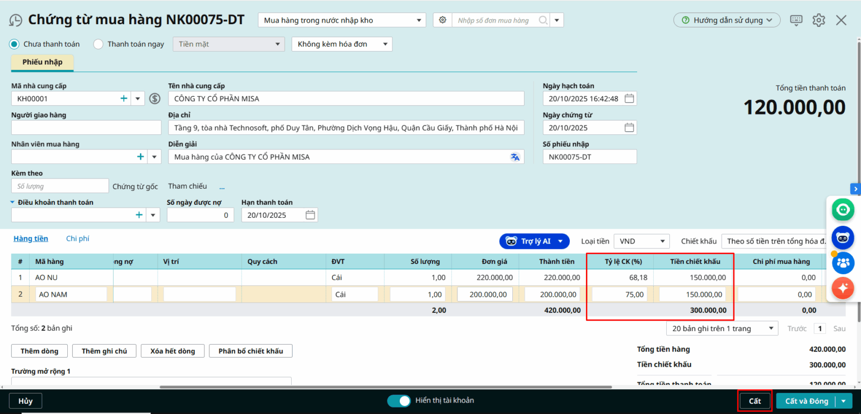Select the Phiếu nhập tab
Viewport: 861px width, 414px height.
click(42, 62)
